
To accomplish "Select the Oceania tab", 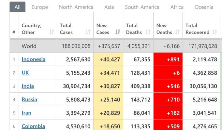I will (x=204, y=7).
